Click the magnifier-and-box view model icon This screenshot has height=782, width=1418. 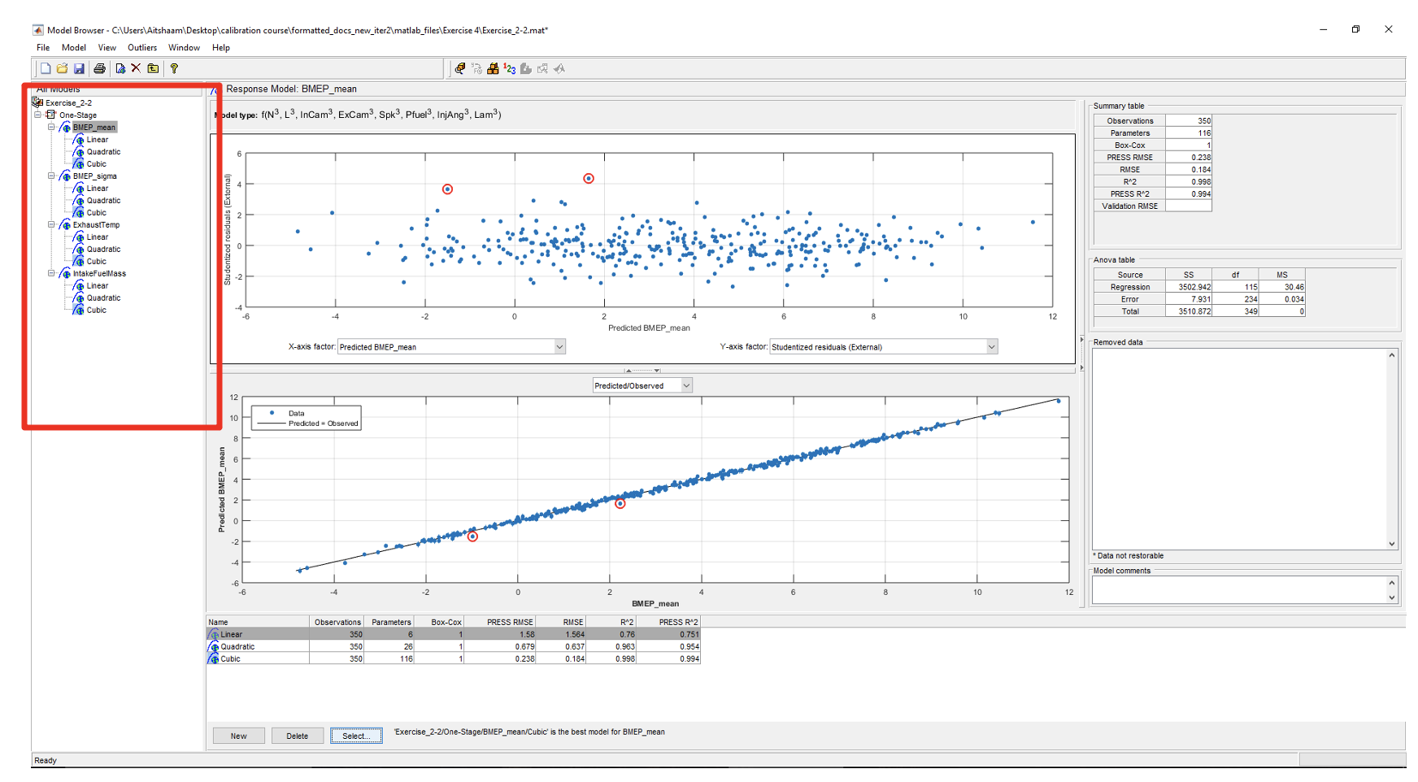coord(460,69)
